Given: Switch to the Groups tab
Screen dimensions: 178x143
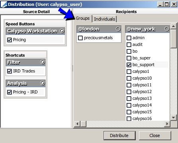Looking at the screenshot, I should click(83, 18).
